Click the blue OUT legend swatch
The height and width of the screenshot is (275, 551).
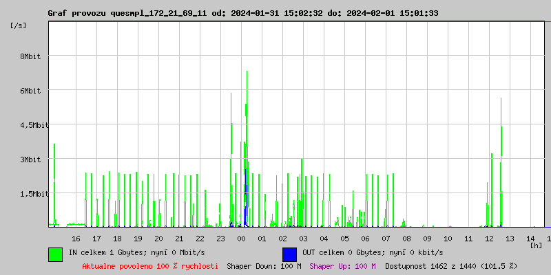click(289, 254)
